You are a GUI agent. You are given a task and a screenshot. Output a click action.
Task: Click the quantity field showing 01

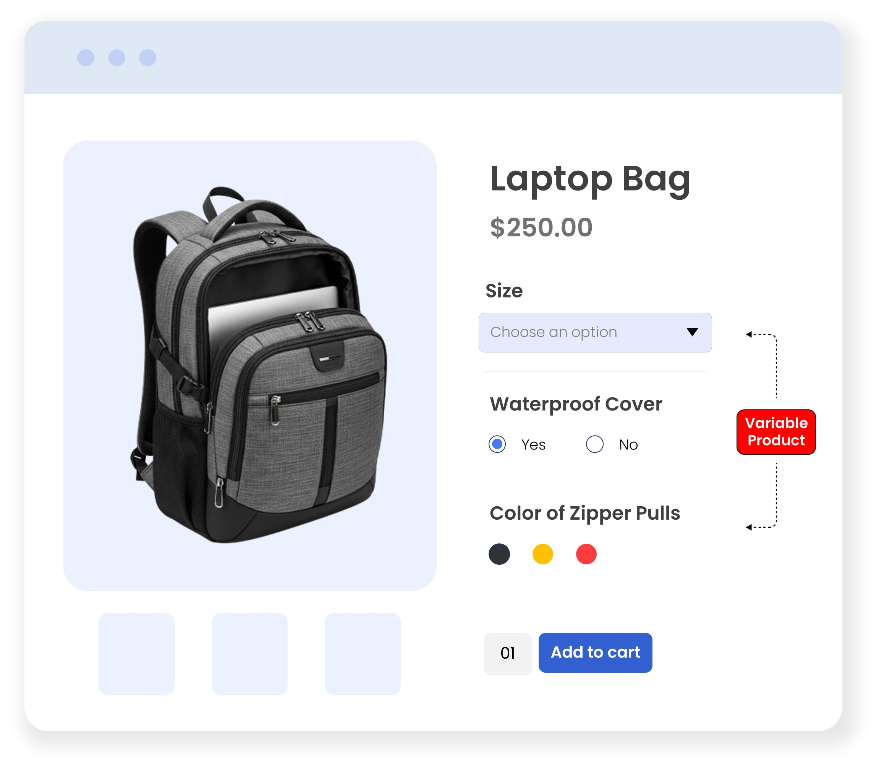tap(508, 654)
